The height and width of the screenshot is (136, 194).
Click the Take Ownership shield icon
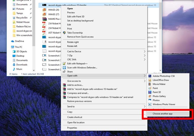coord(64,33)
